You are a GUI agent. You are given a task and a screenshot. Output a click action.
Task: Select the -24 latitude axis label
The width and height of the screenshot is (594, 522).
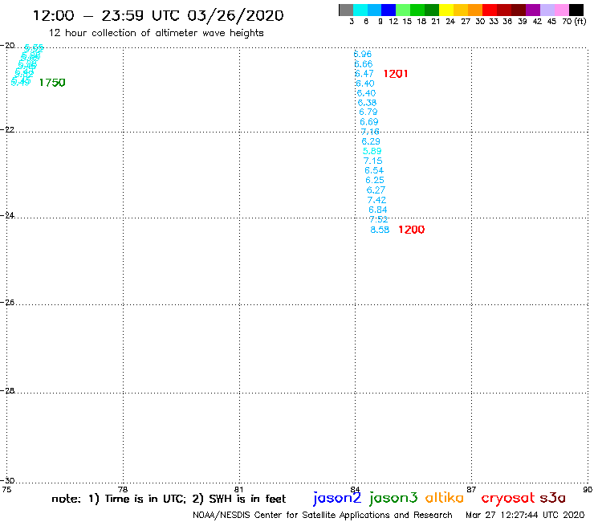tap(6, 215)
